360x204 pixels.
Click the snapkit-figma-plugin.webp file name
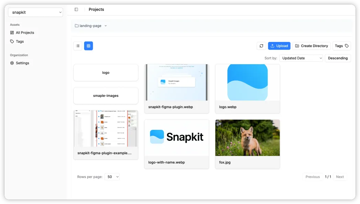[171, 107]
